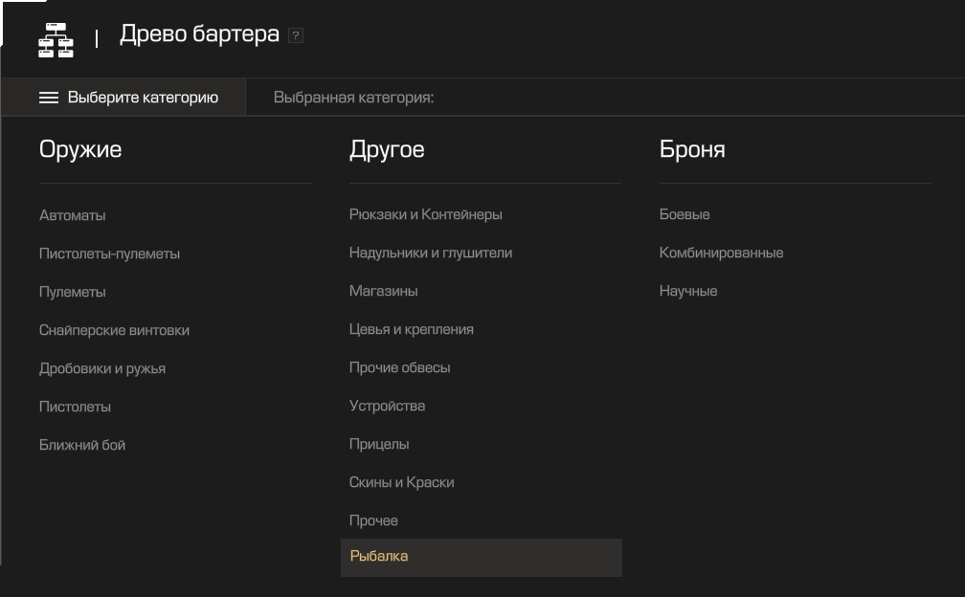Select Рюкзаки и Контейнеры category
965x597 pixels.
425,214
